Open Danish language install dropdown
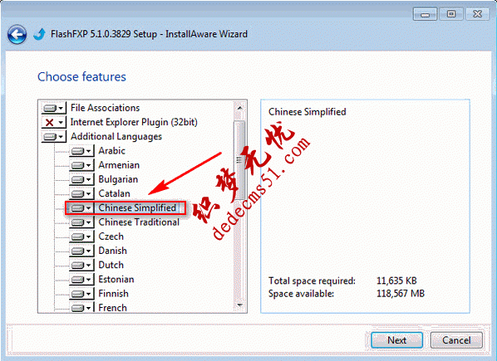 [x=81, y=251]
